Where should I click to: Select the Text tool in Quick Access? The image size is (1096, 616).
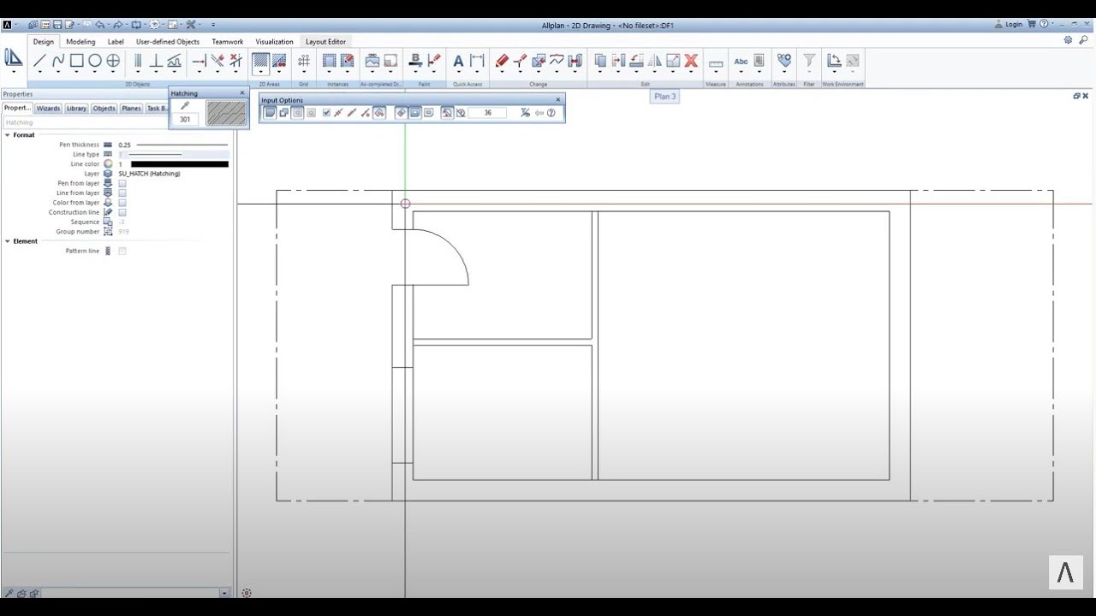pos(458,61)
